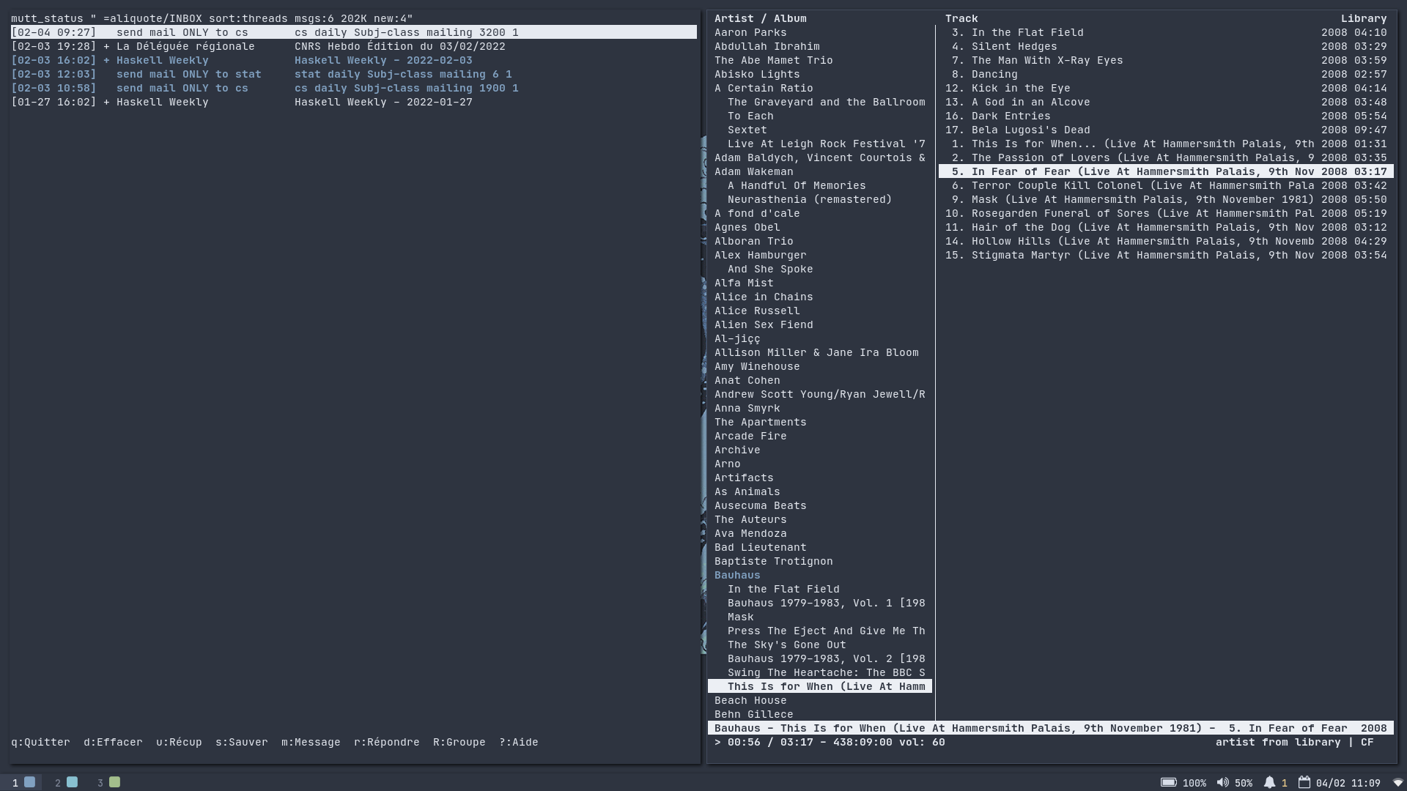Collapse the Bauhaus album list
The width and height of the screenshot is (1407, 791).
tap(737, 575)
